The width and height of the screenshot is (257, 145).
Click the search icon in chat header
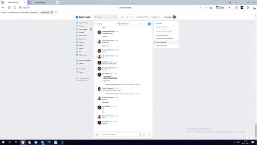click(141, 24)
